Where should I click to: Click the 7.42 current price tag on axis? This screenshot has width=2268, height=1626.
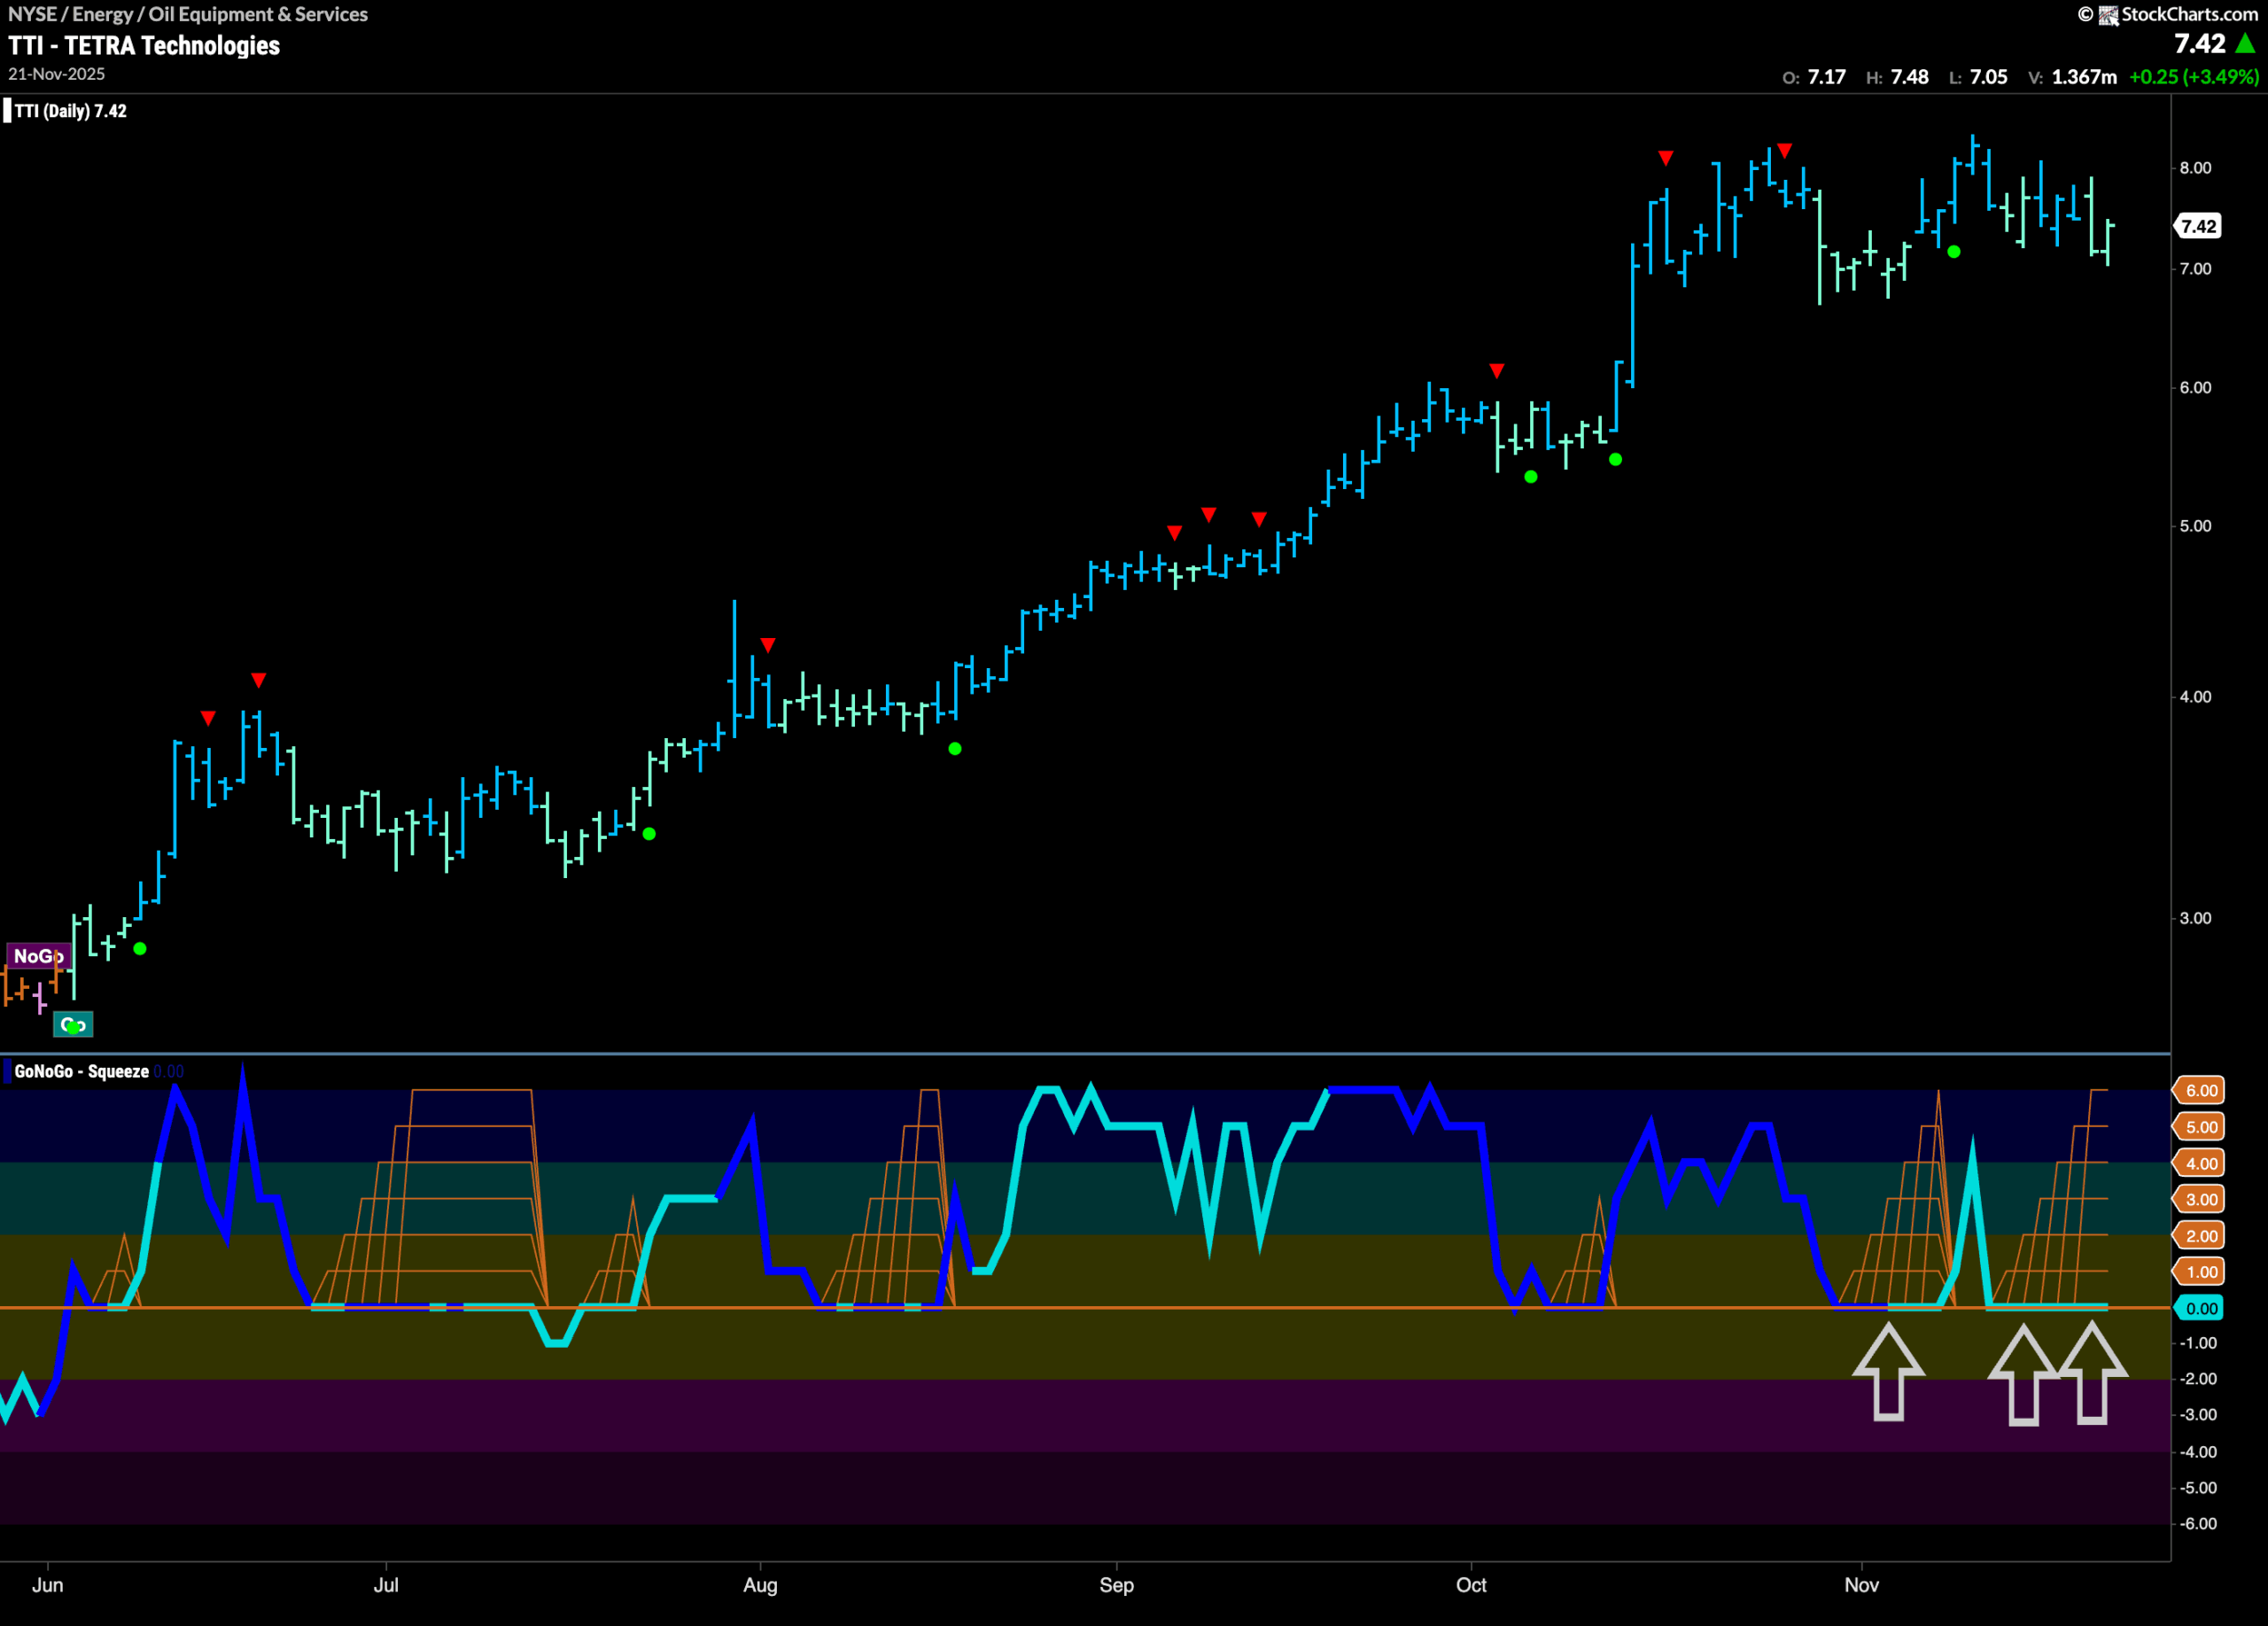pos(2198,226)
